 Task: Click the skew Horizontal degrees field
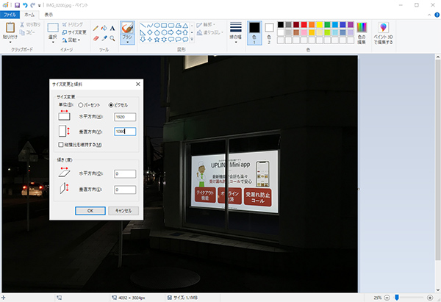click(125, 173)
